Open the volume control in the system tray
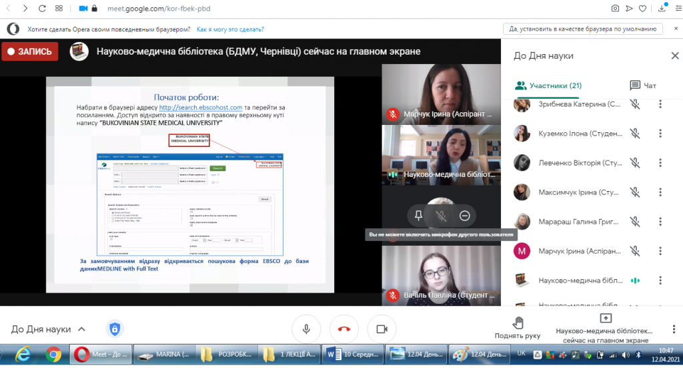This screenshot has width=683, height=368. pos(626,355)
